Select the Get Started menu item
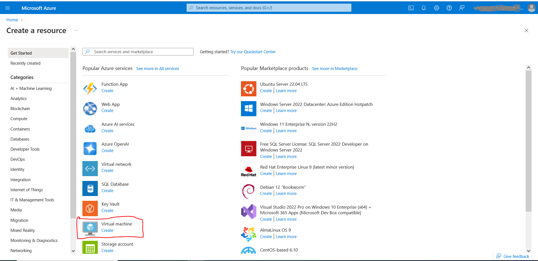Screen dimensions: 538x261 [x=38, y=53]
